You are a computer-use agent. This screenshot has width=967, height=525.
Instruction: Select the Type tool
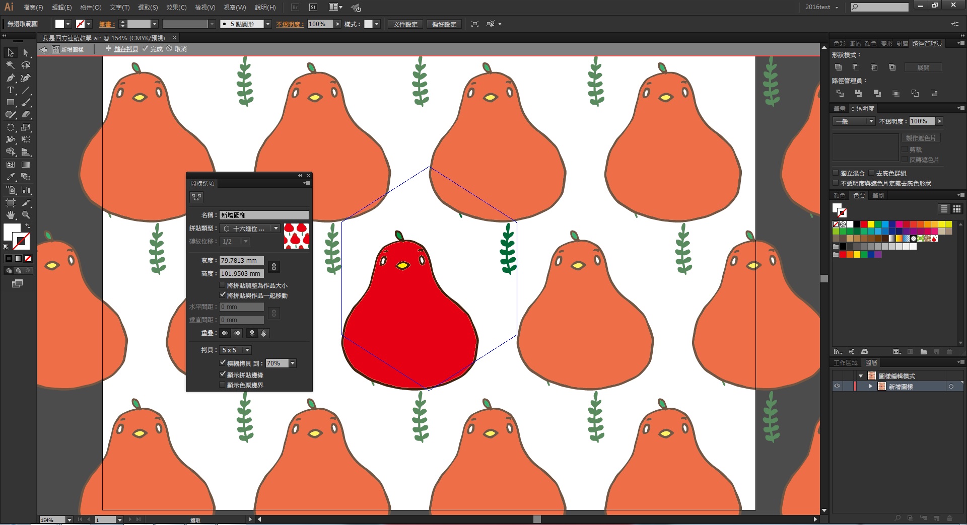[x=10, y=90]
